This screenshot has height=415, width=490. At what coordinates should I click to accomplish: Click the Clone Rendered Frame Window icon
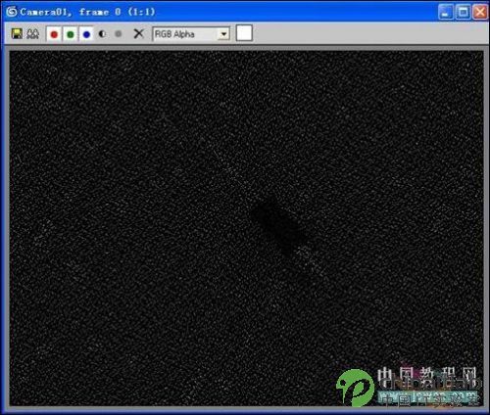[32, 34]
